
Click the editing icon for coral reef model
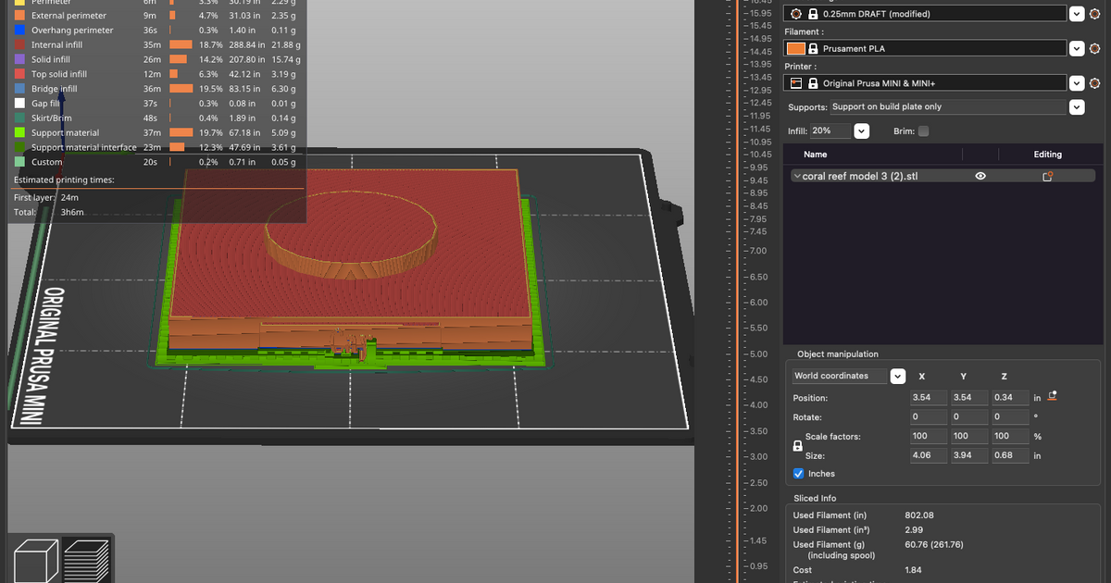1048,176
